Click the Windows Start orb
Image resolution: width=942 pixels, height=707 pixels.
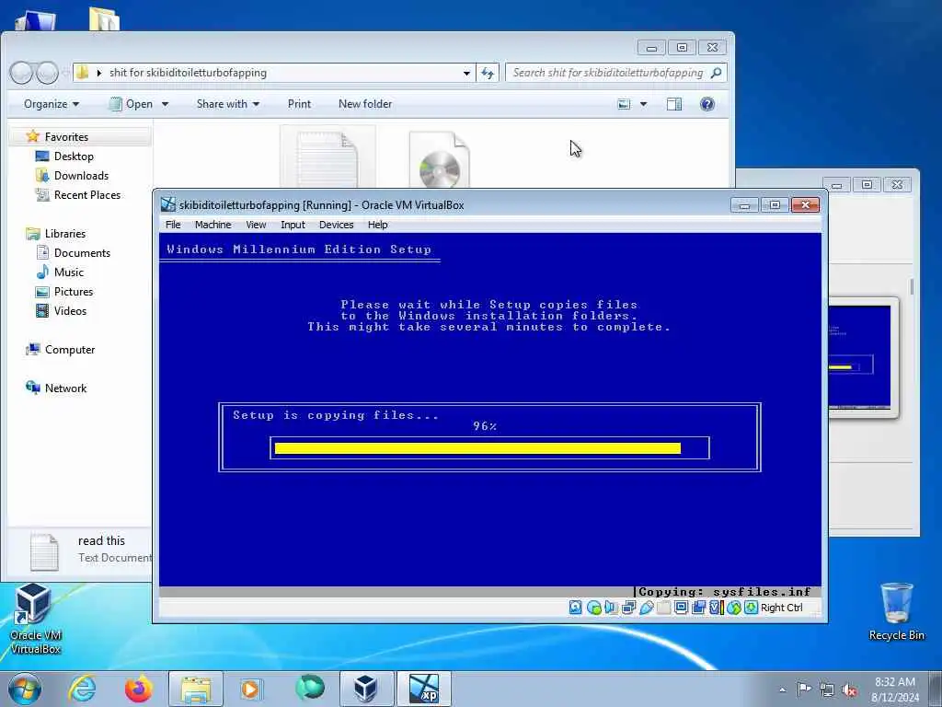click(25, 689)
